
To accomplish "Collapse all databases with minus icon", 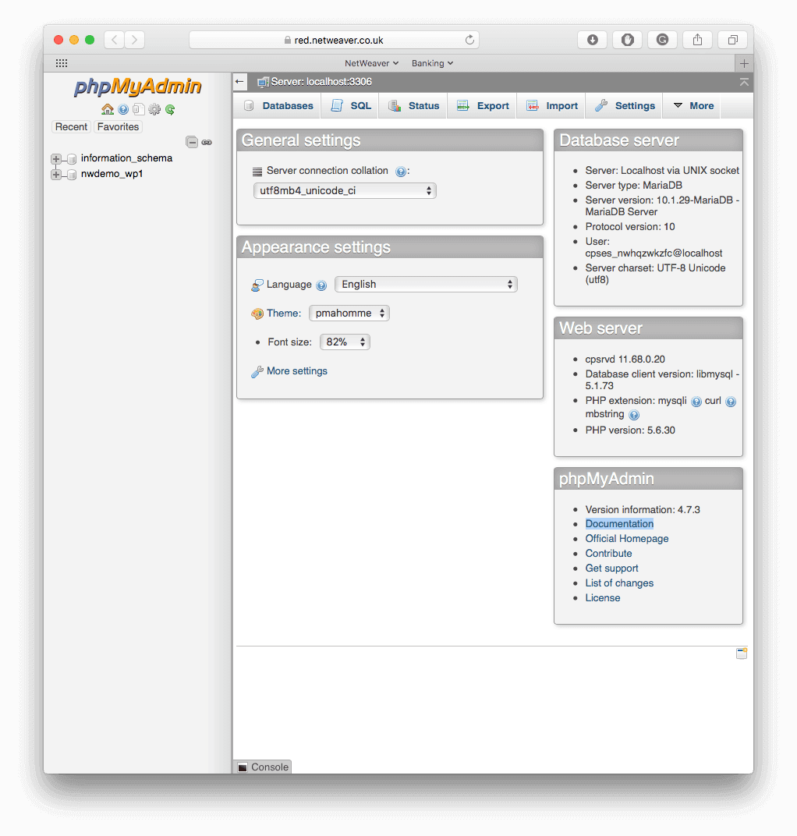I will (192, 142).
